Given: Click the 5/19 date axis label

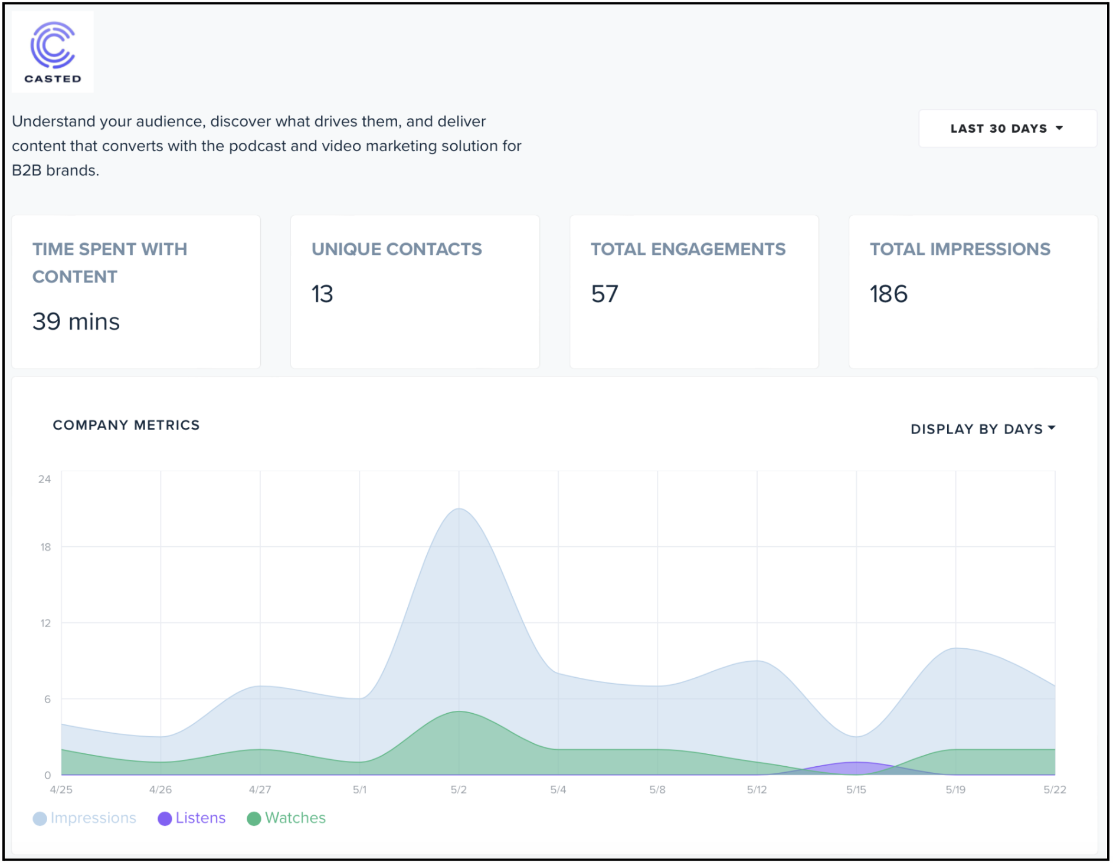Looking at the screenshot, I should coord(955,790).
